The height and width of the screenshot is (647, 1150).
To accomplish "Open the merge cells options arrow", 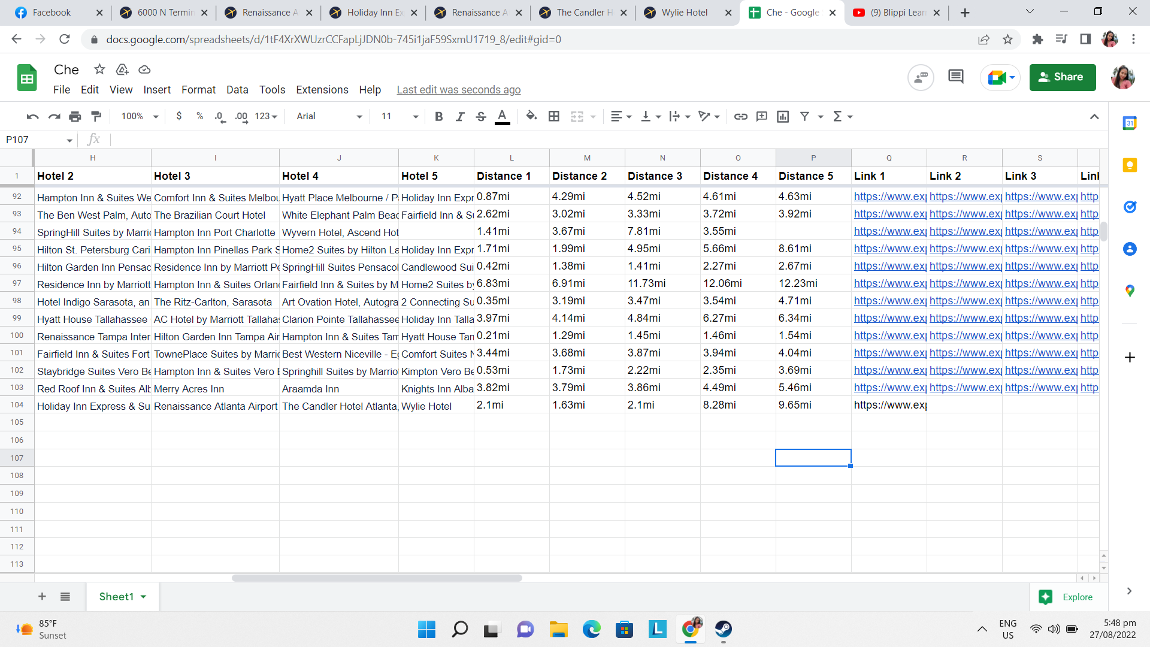I will click(x=593, y=116).
